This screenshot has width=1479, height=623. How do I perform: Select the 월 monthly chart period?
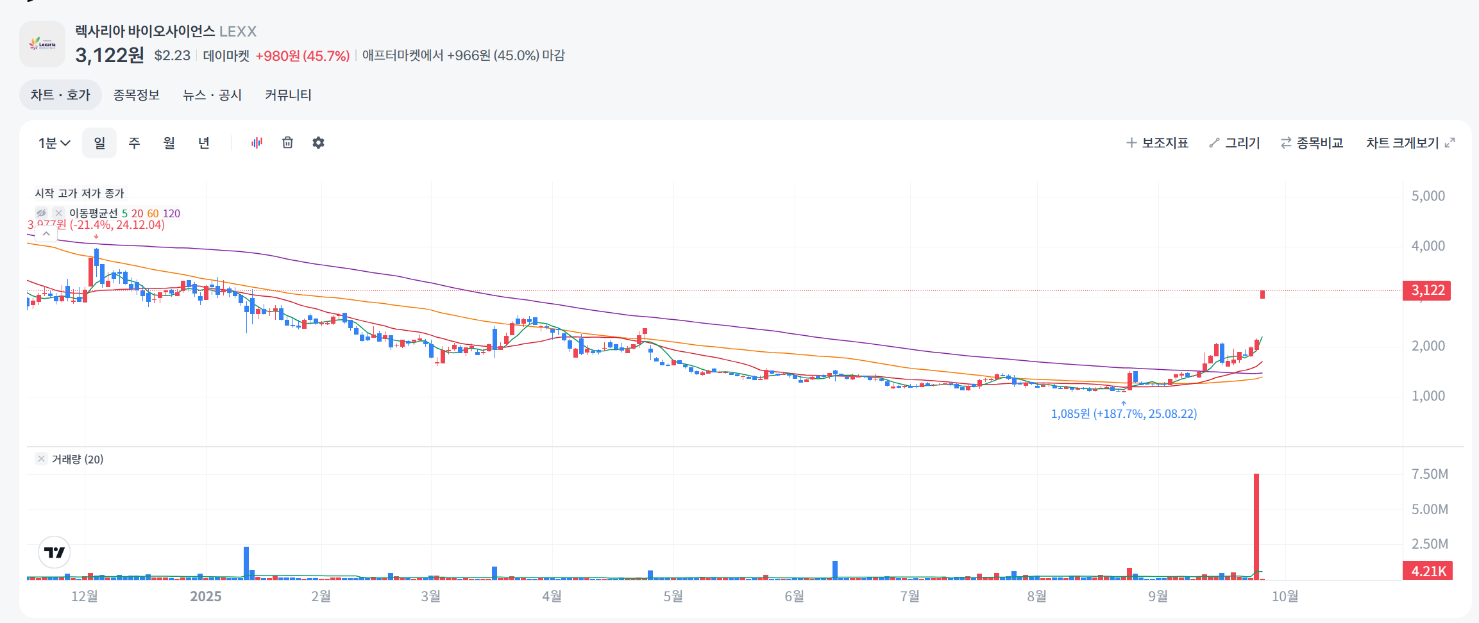pyautogui.click(x=169, y=143)
